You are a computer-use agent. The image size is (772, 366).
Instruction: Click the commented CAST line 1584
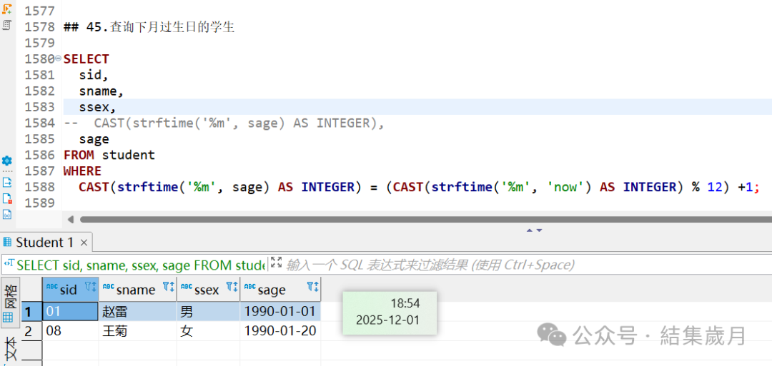coord(224,123)
